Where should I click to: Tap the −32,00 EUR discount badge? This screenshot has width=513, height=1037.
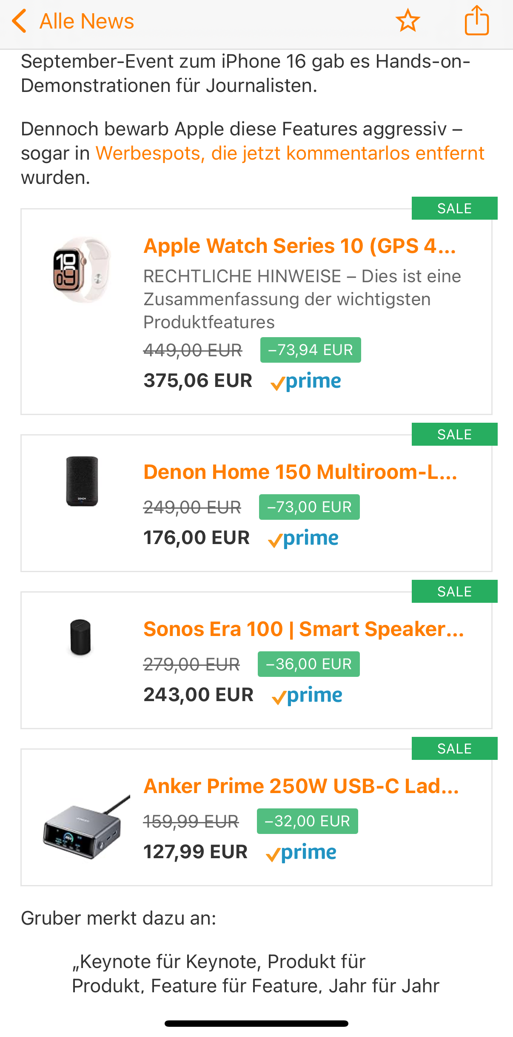[x=307, y=821]
